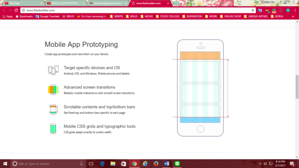
Task: Click the Cortana search box on the taskbar
Action: 48,164
